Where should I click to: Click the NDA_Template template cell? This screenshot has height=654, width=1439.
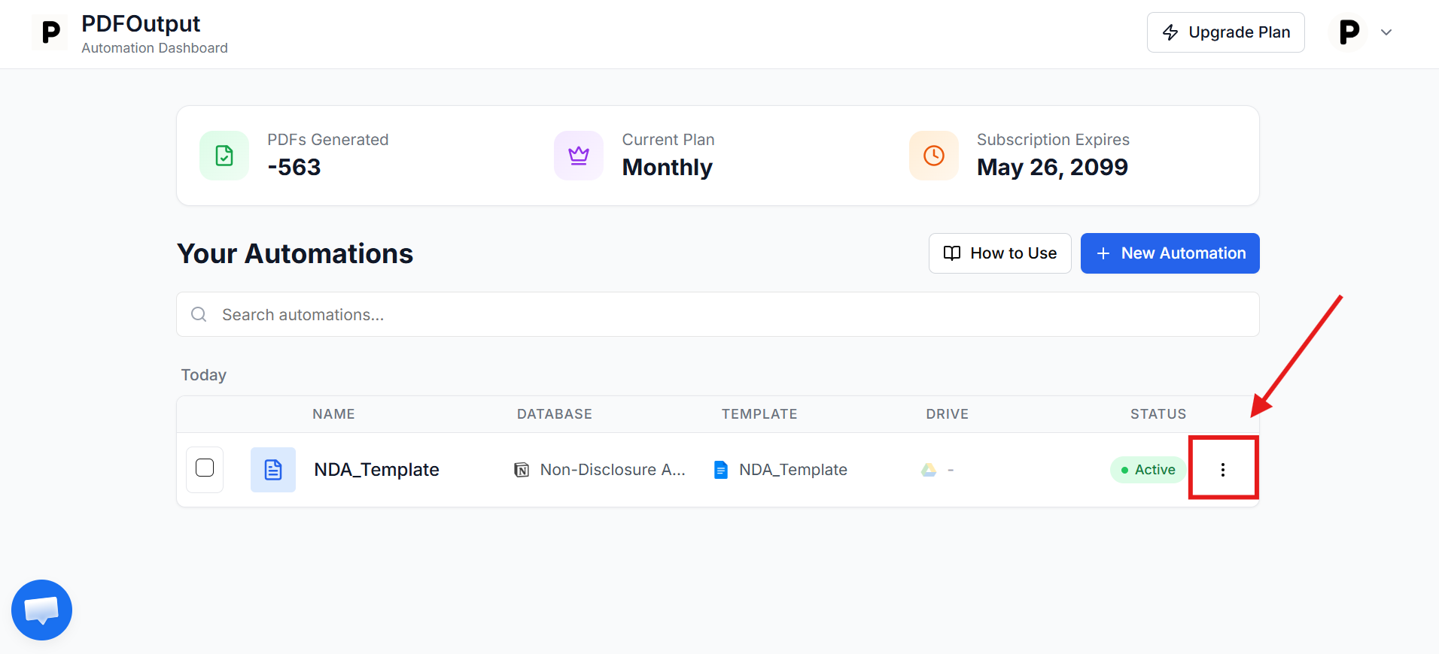(780, 470)
